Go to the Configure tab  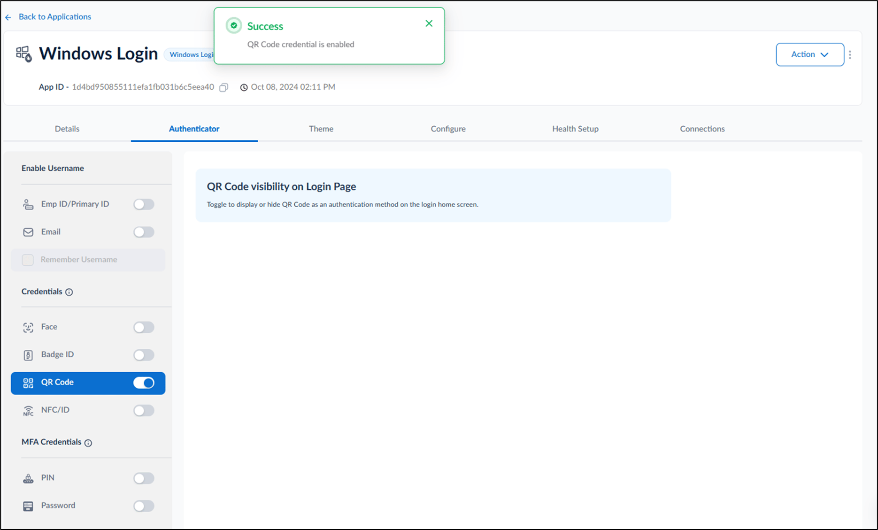coord(448,129)
